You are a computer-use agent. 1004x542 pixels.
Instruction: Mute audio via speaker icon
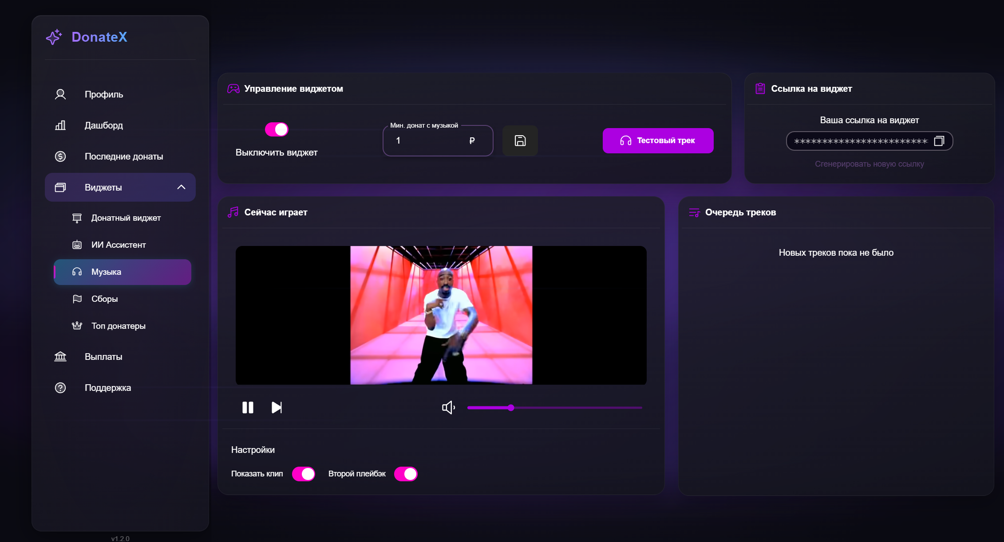448,408
